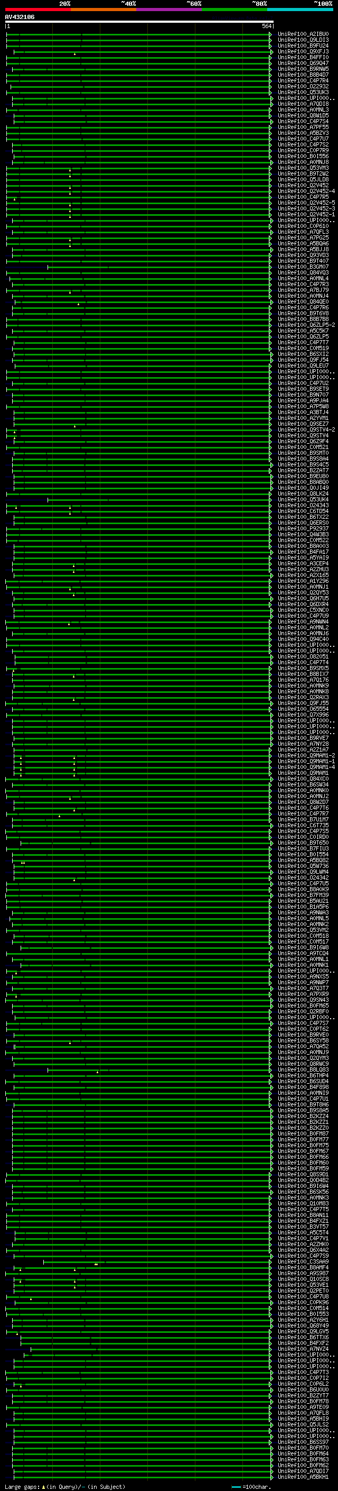Select hit label UniRef100_A3CEP4

pos(303,563)
